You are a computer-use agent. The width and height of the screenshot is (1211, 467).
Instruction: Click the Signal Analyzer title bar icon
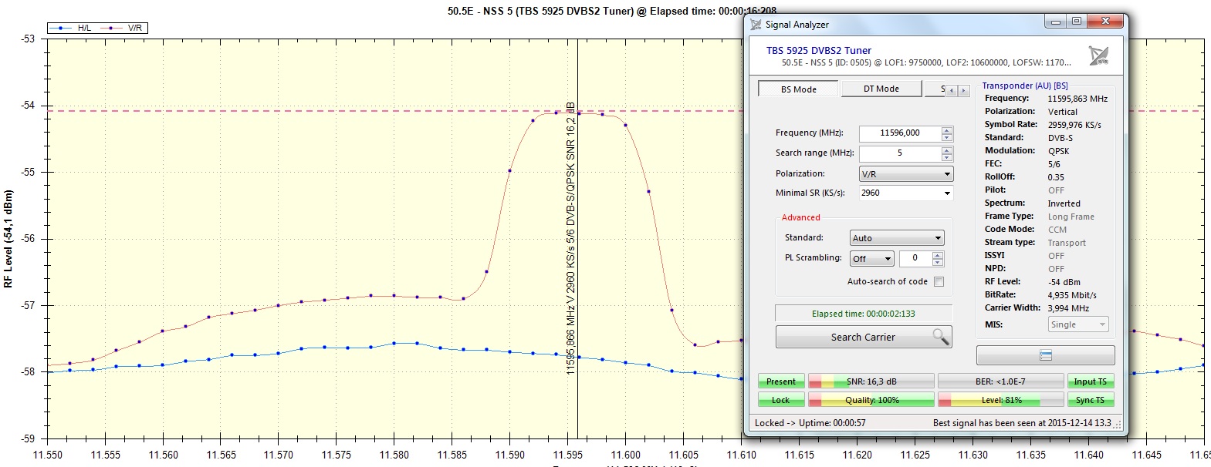coord(756,25)
